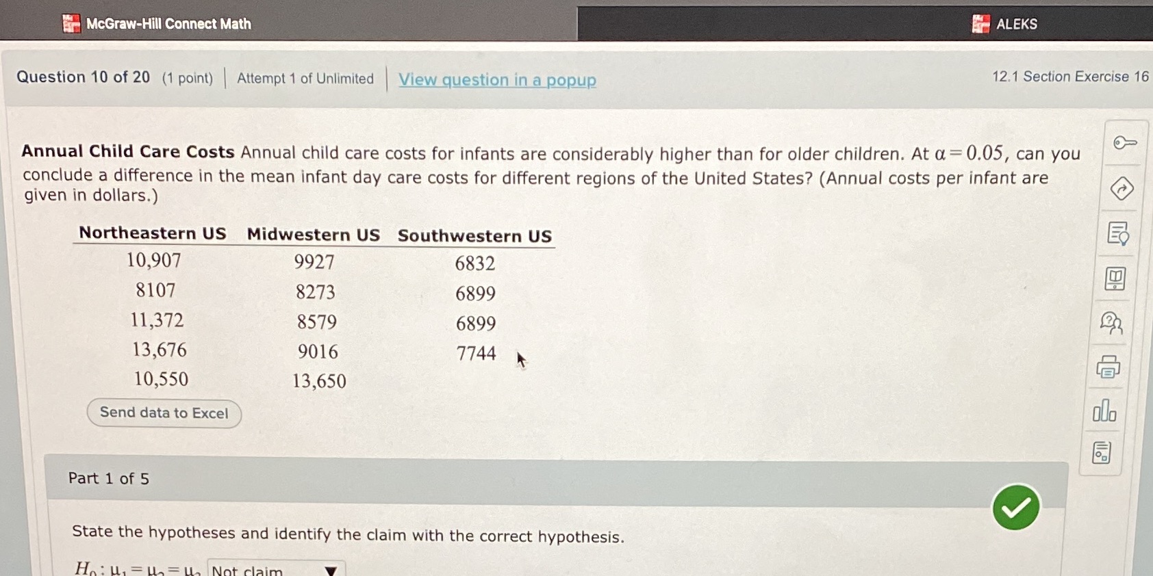Click the McGraw-Hill Connect Math logo
1153x576 pixels.
click(72, 23)
